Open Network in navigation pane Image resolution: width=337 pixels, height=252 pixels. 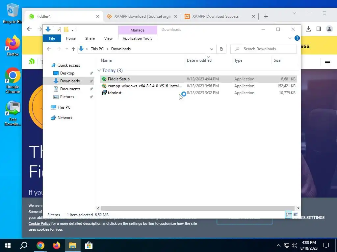tap(62, 118)
